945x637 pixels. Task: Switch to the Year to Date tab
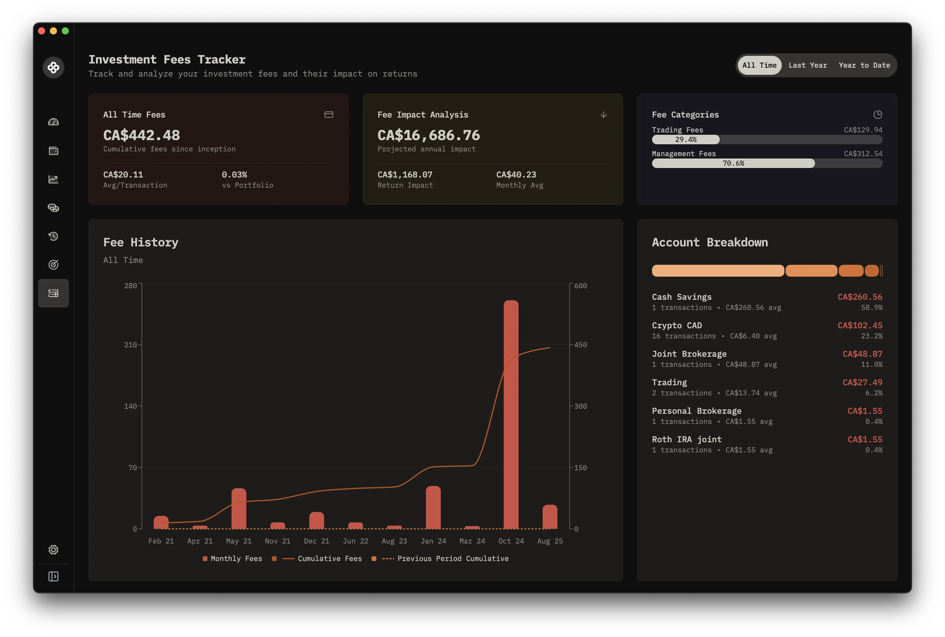click(x=864, y=65)
